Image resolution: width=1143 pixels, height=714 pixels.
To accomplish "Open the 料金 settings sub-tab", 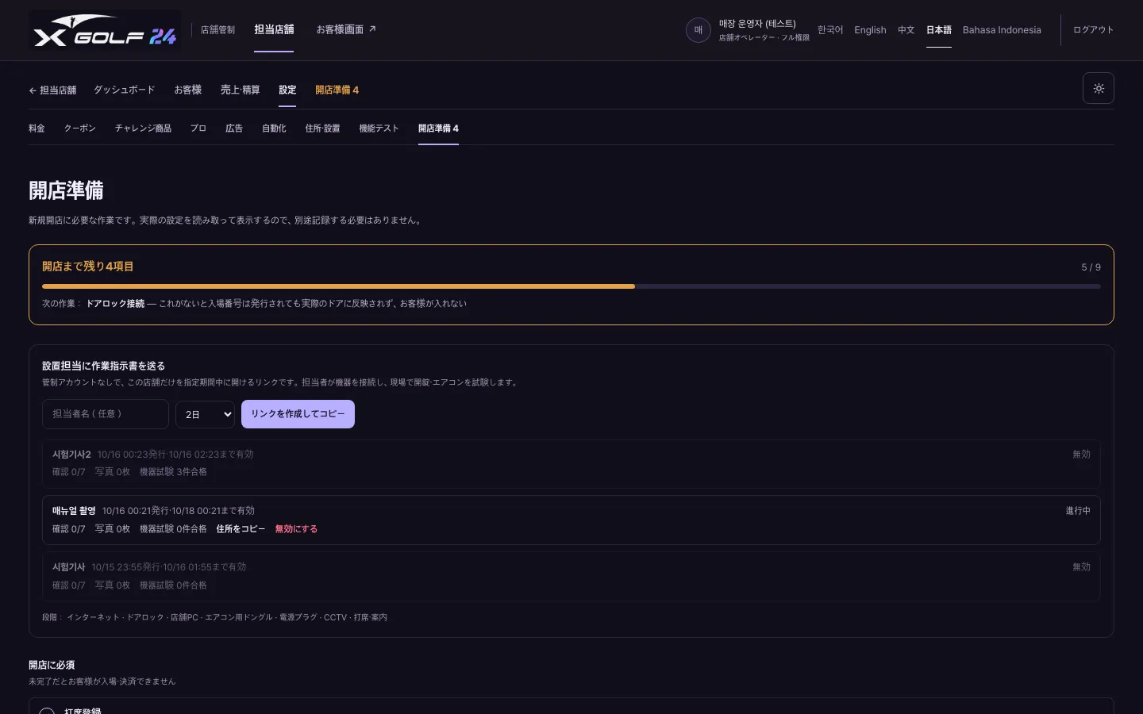I will [x=37, y=129].
